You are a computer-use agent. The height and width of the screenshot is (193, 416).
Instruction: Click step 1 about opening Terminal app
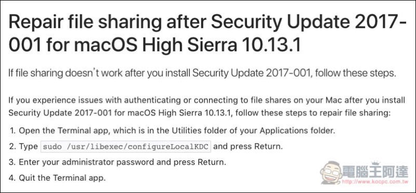[x=173, y=131]
